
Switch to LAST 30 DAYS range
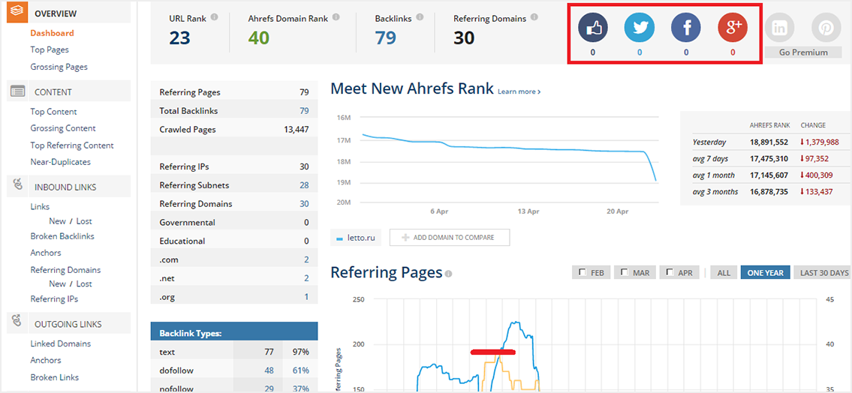tap(823, 272)
